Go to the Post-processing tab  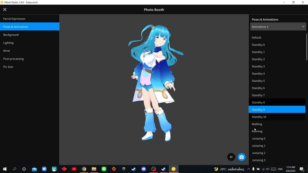click(30, 59)
